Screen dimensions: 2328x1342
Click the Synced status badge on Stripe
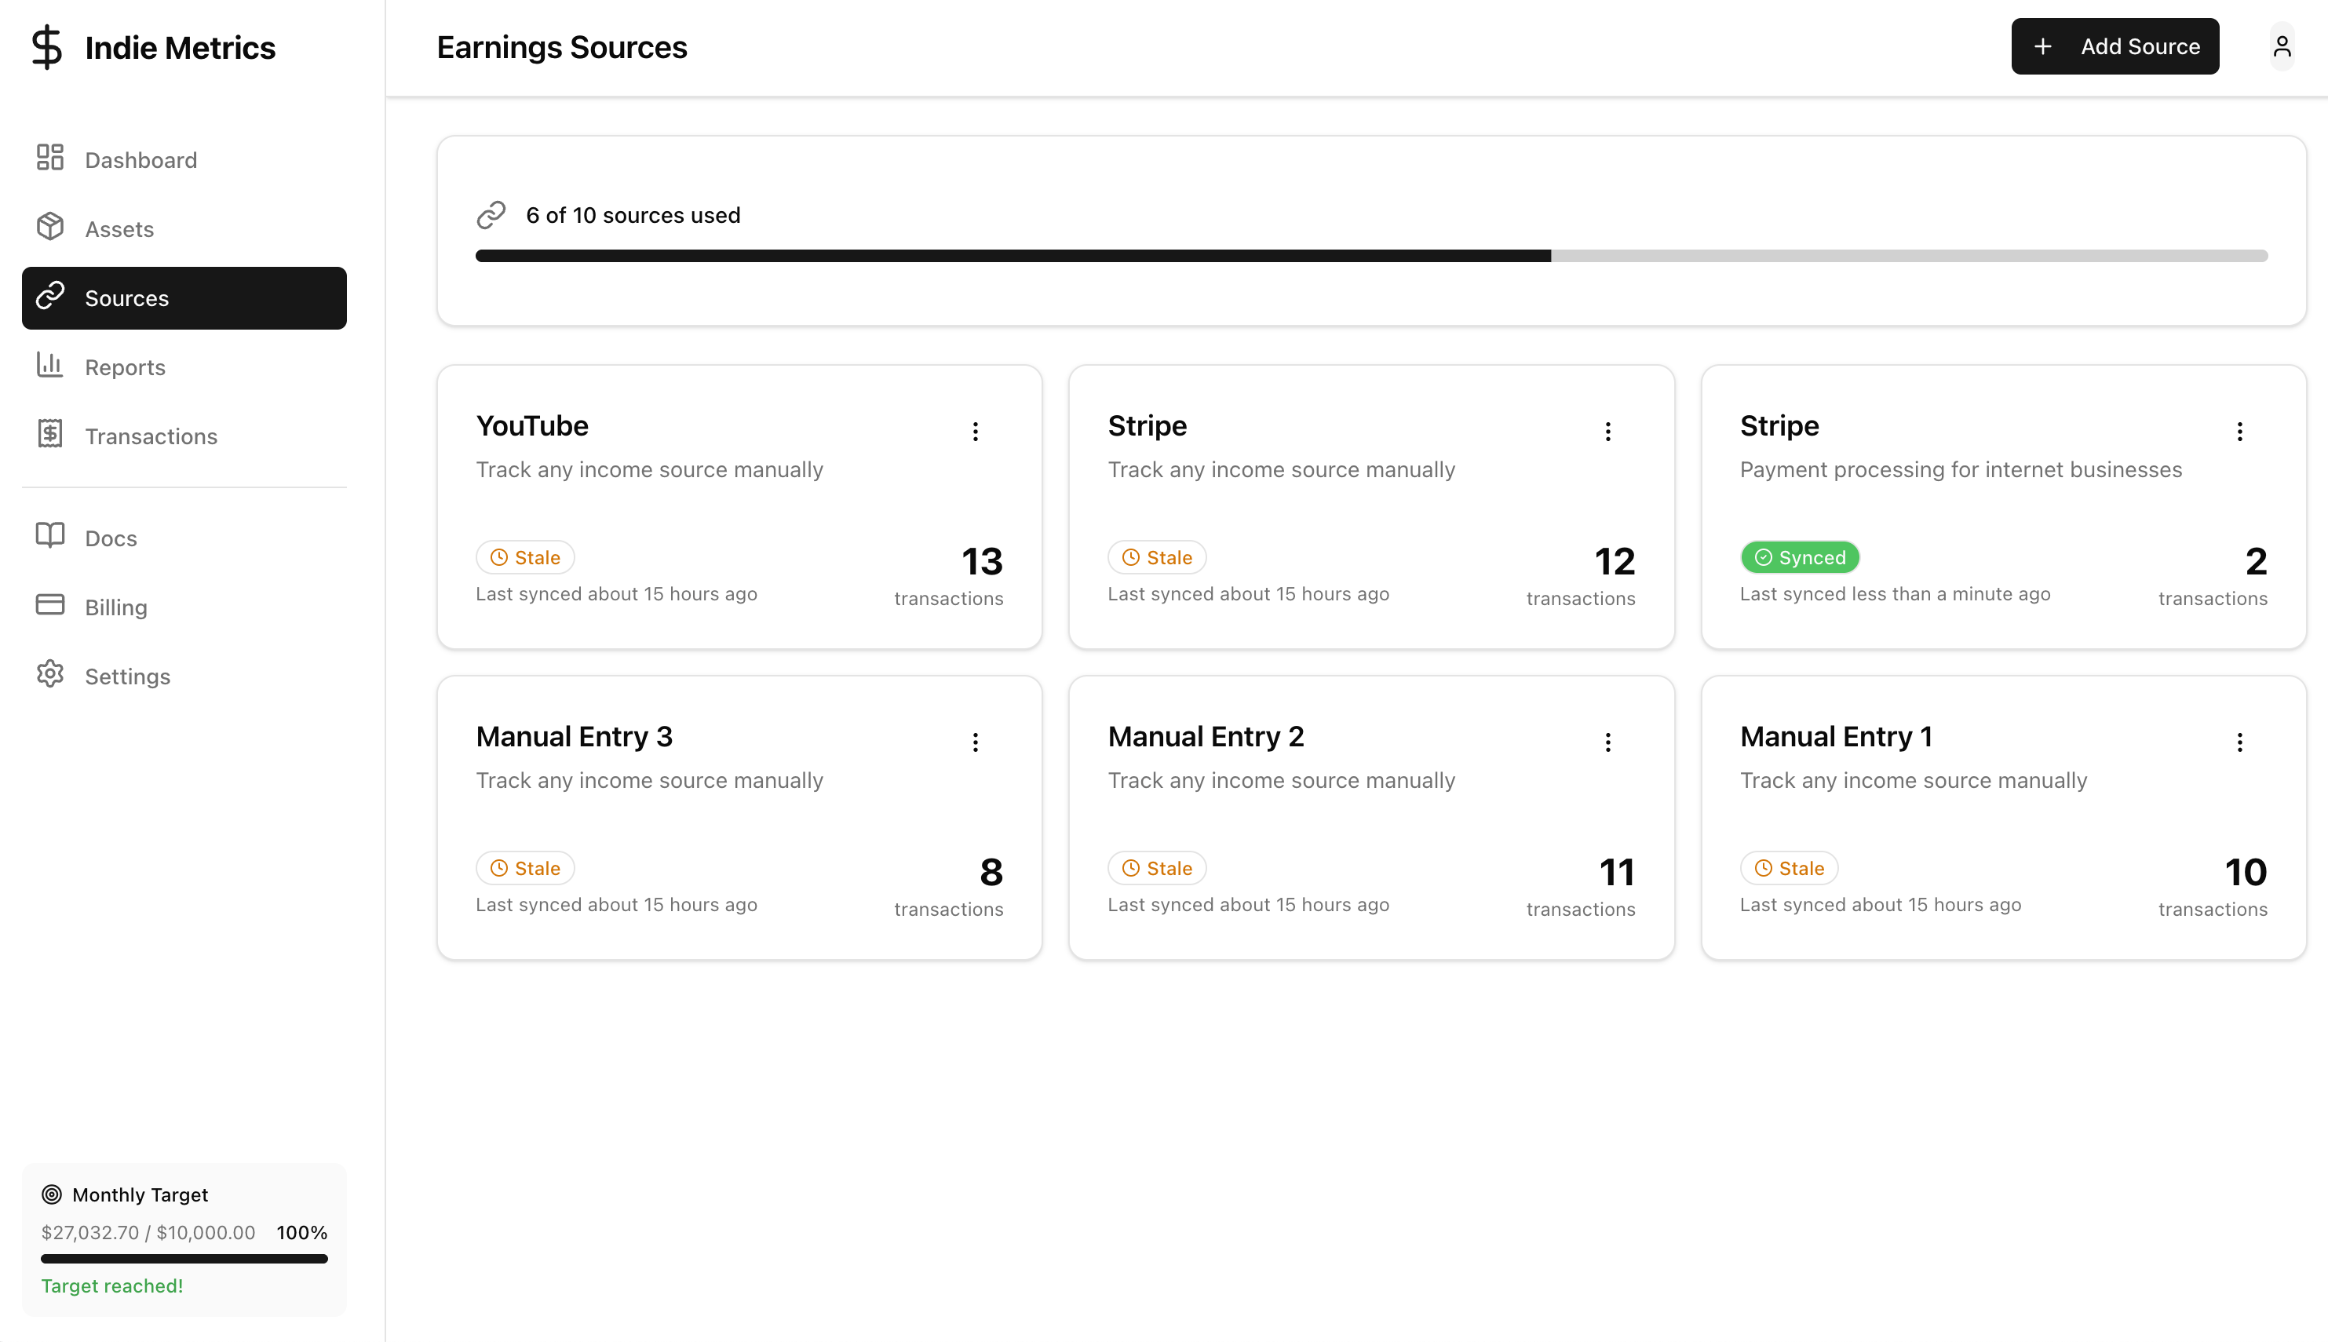pos(1799,556)
